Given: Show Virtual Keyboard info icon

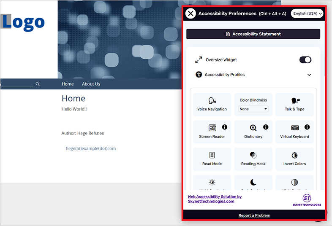Looking at the screenshot, I should (307, 127).
